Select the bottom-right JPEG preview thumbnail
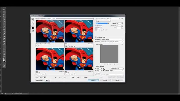The height and width of the screenshot is (101, 180). [x=79, y=59]
